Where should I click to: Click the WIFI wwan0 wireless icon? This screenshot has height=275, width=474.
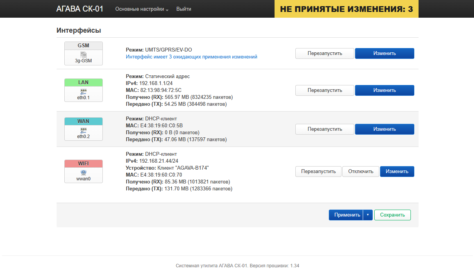pyautogui.click(x=84, y=173)
